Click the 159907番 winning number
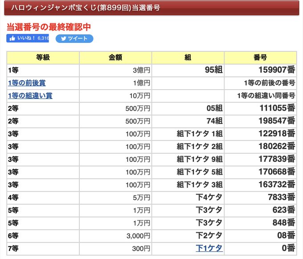Viewport: 303px width, 259px height. tap(261, 70)
